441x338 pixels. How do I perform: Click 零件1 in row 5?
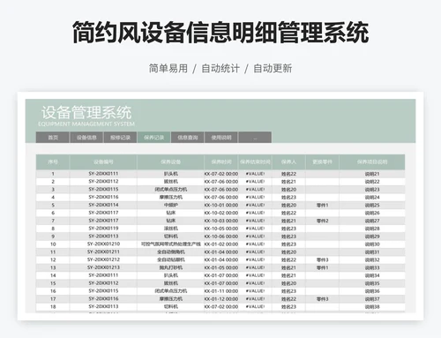(322, 205)
